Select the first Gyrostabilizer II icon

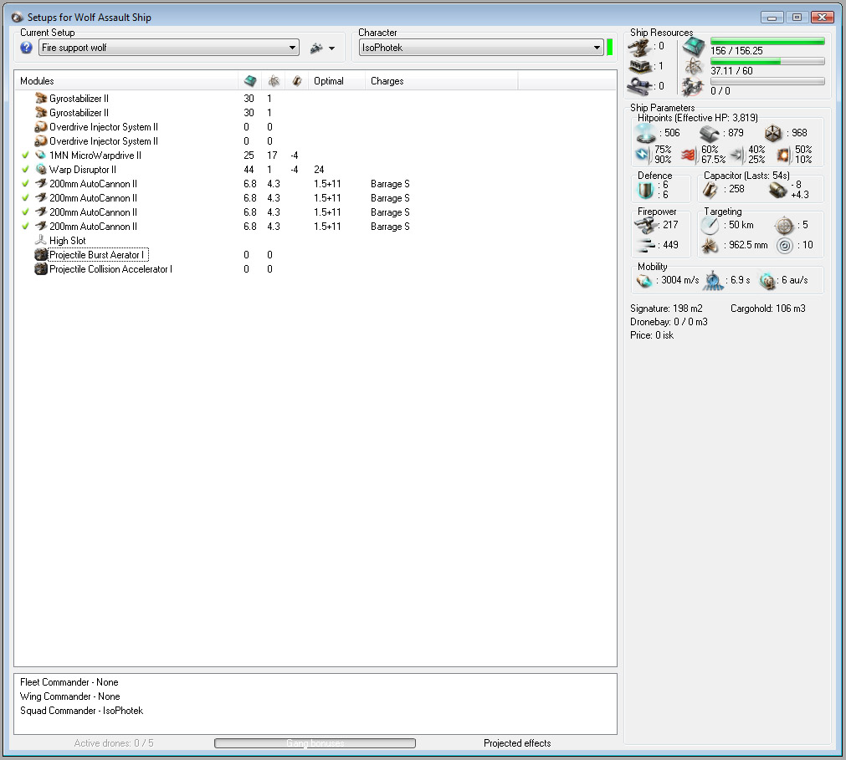[41, 98]
